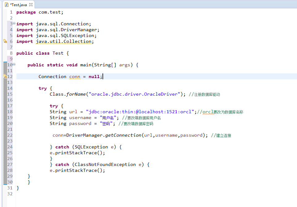The width and height of the screenshot is (297, 207).
Task: Click comment '//建立连接' on line 22
Action: 221,135
